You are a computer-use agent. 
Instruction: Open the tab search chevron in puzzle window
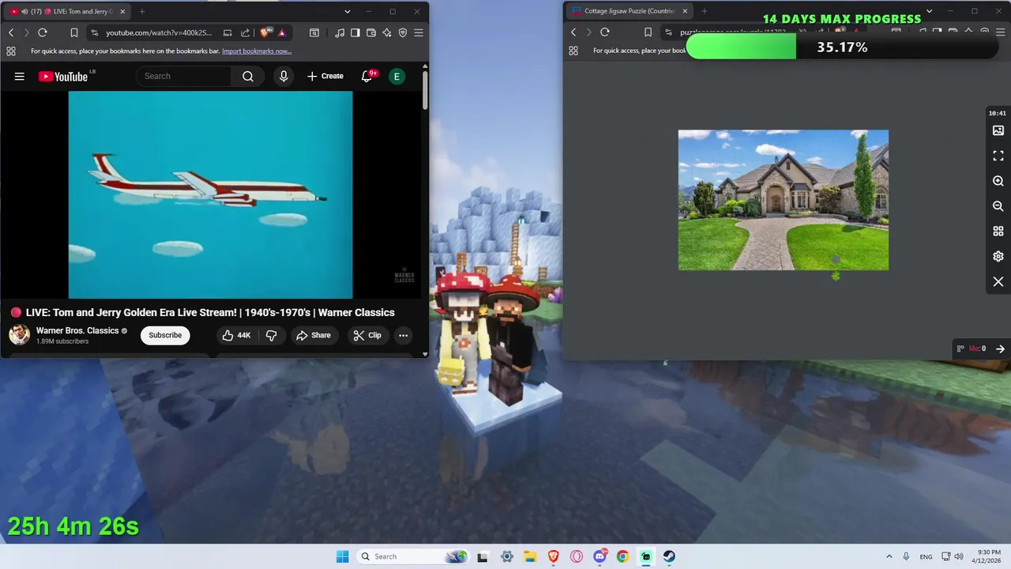(x=929, y=11)
